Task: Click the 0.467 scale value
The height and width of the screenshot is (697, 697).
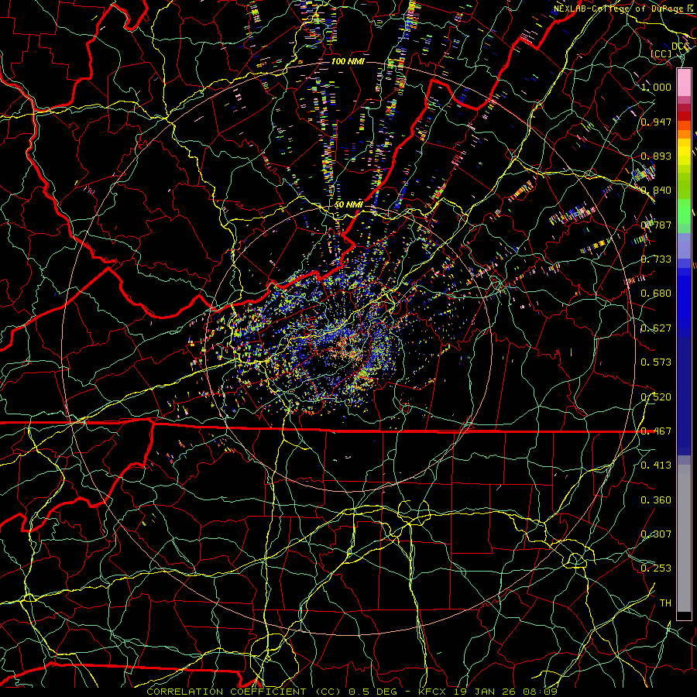Action: coord(656,431)
